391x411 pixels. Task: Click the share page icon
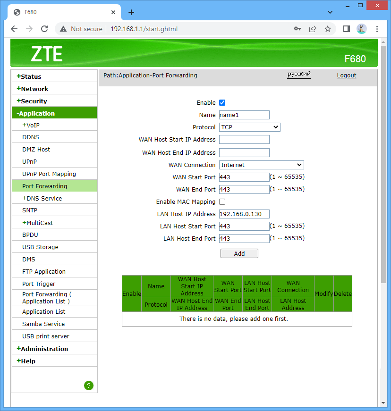click(x=313, y=29)
